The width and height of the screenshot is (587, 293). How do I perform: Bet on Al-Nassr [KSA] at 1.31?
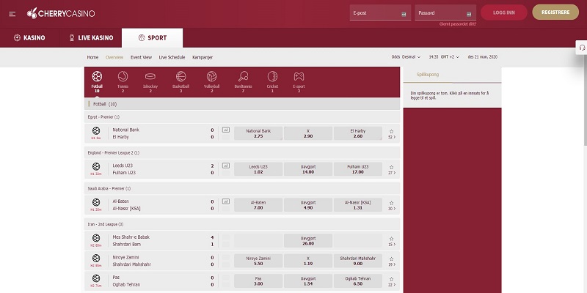pos(358,205)
